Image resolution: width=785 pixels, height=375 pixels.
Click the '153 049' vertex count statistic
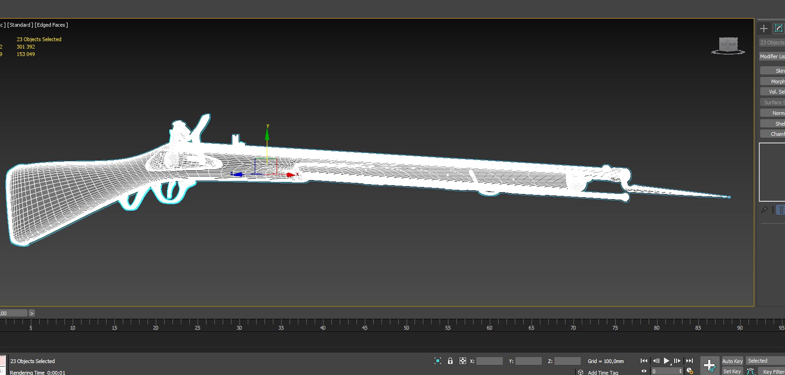coord(26,54)
